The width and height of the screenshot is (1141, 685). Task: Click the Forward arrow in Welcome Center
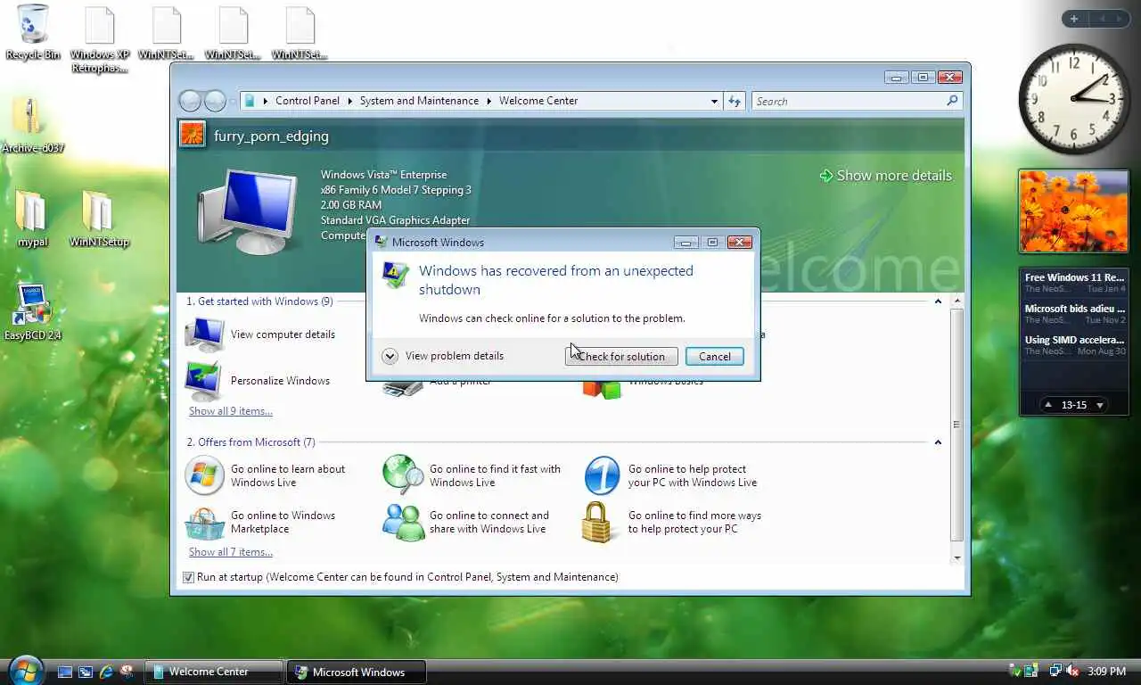(215, 101)
